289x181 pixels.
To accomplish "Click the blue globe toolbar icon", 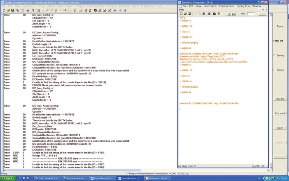I will (120, 11).
